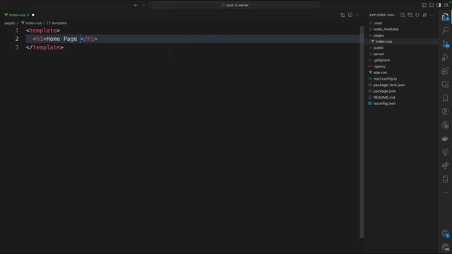Open the Explorer panel's more actions menu
This screenshot has height=254, width=452.
coord(432,15)
